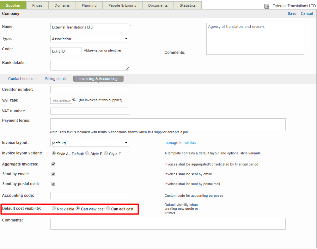This screenshot has height=249, width=317.
Task: Click the Save link
Action: point(292,14)
